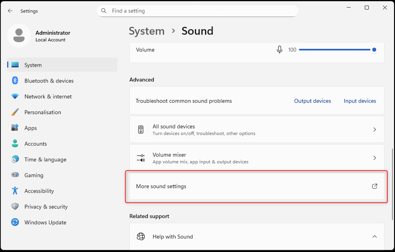Viewport: 395px width, 252px height.
Task: Click the Gaming controller icon
Action: tap(15, 175)
